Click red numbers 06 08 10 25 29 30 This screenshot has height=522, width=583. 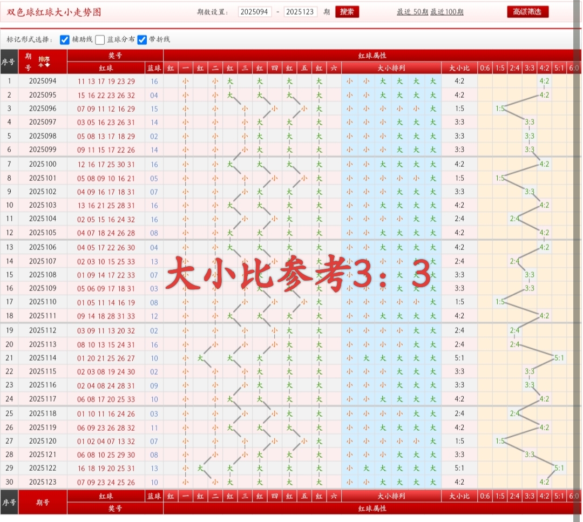pos(106,455)
